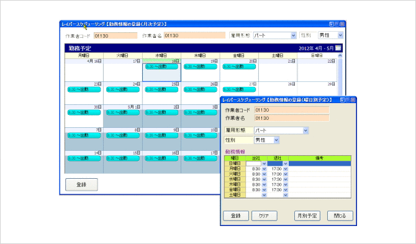Click 作業者コード field in weekday schedule dialog
This screenshot has height=244, width=416.
pos(292,110)
